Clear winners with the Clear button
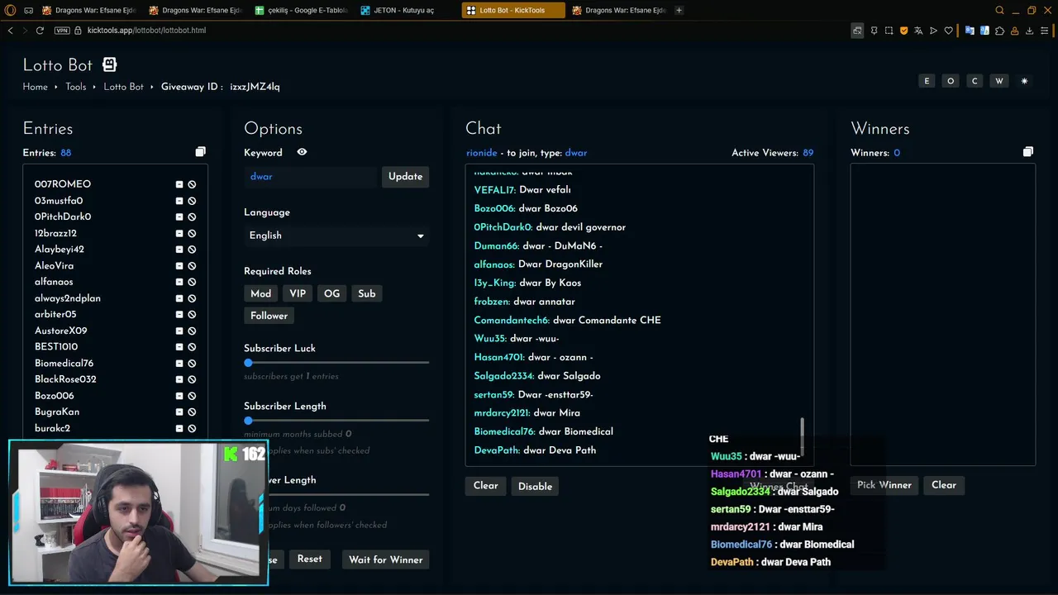Image resolution: width=1058 pixels, height=595 pixels. pyautogui.click(x=944, y=485)
